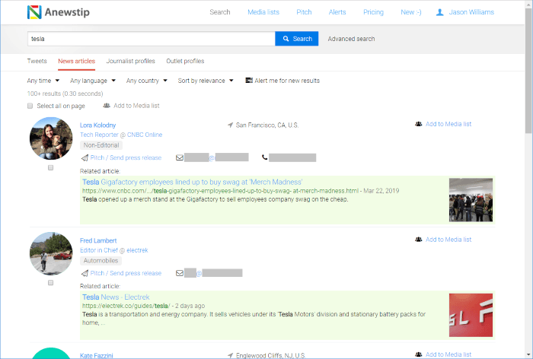The width and height of the screenshot is (533, 359).
Task: Click Lora Kolodny's hidden email address
Action: (x=216, y=157)
